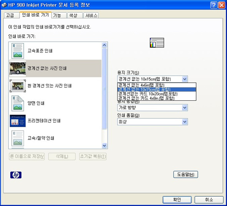
Task: Switch to the 서비스 tab
Action: coord(91,15)
